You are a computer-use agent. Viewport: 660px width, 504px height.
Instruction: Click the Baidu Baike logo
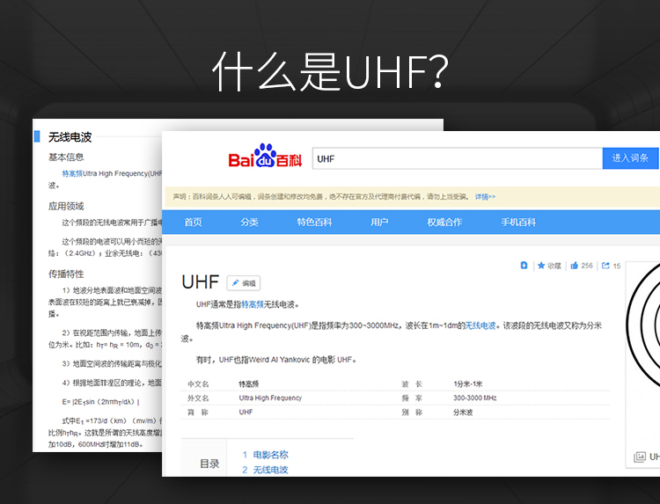(x=264, y=158)
